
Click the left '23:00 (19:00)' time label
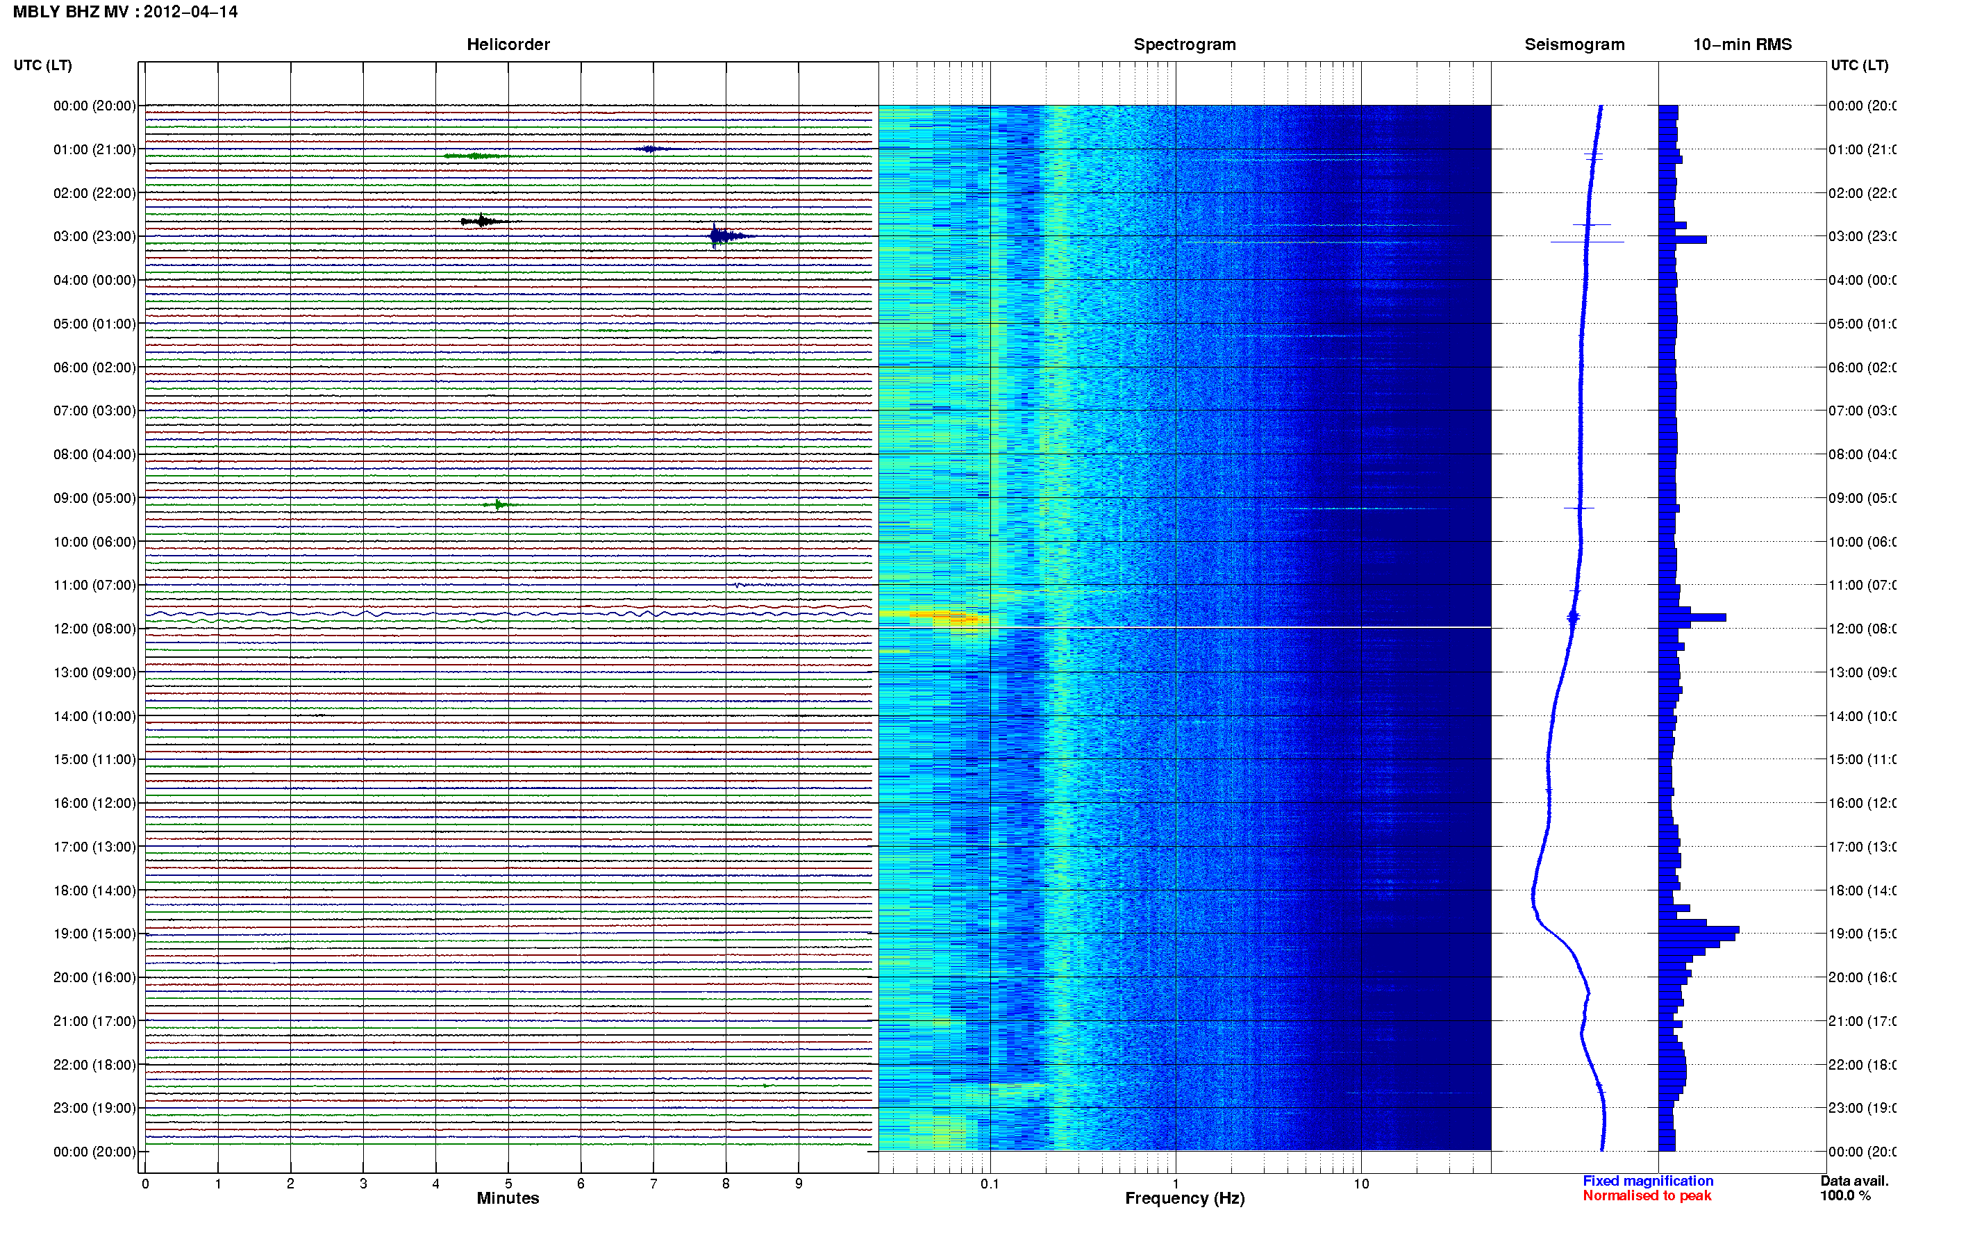coord(94,1109)
